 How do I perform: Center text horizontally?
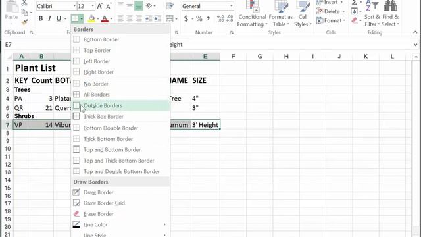pos(130,18)
